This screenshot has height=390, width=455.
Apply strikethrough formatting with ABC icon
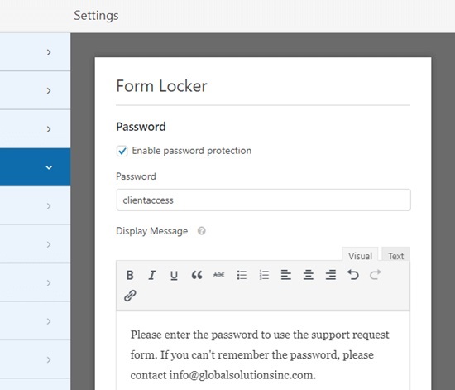pos(218,275)
